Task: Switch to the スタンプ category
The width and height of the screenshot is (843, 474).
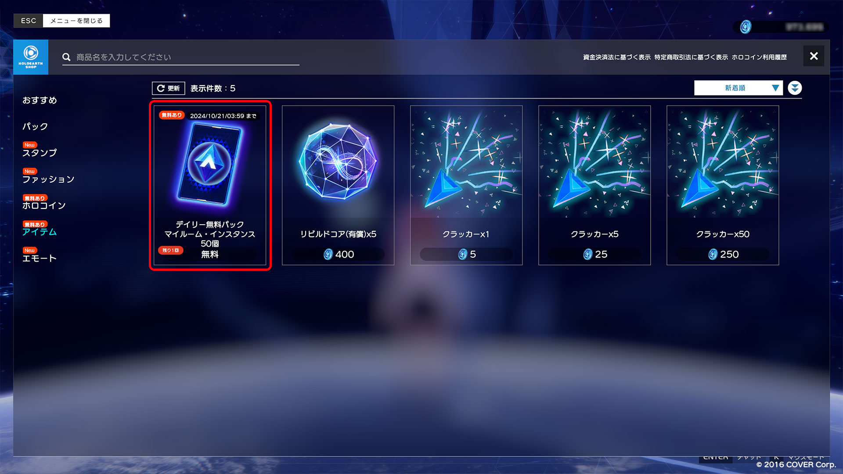Action: [x=40, y=153]
